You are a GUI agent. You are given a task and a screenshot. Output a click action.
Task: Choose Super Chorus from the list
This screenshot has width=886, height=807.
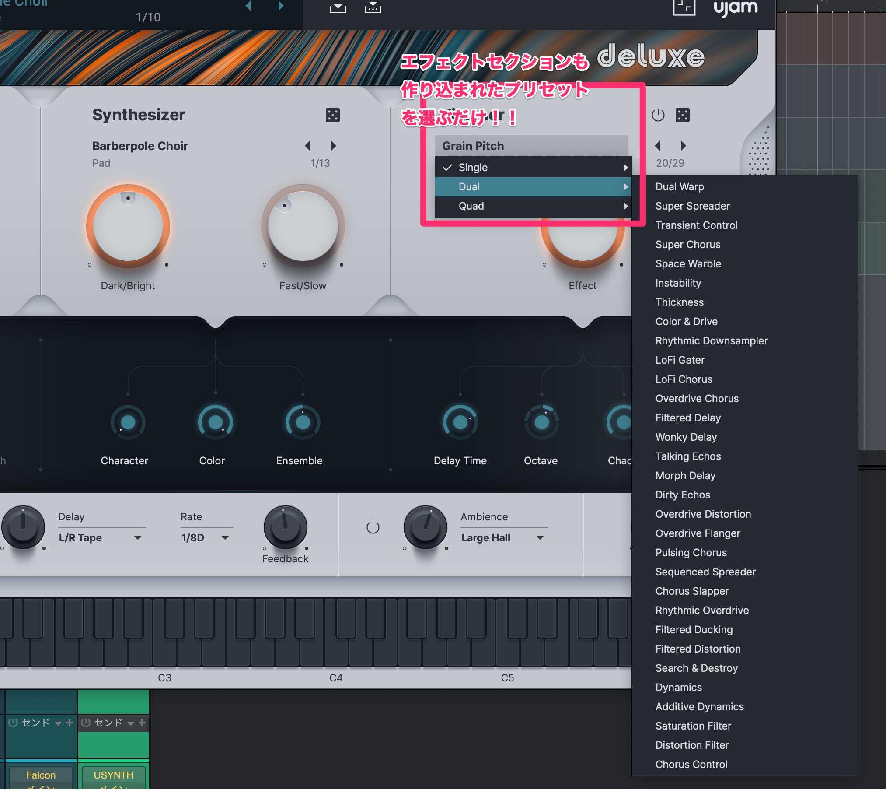pyautogui.click(x=688, y=245)
